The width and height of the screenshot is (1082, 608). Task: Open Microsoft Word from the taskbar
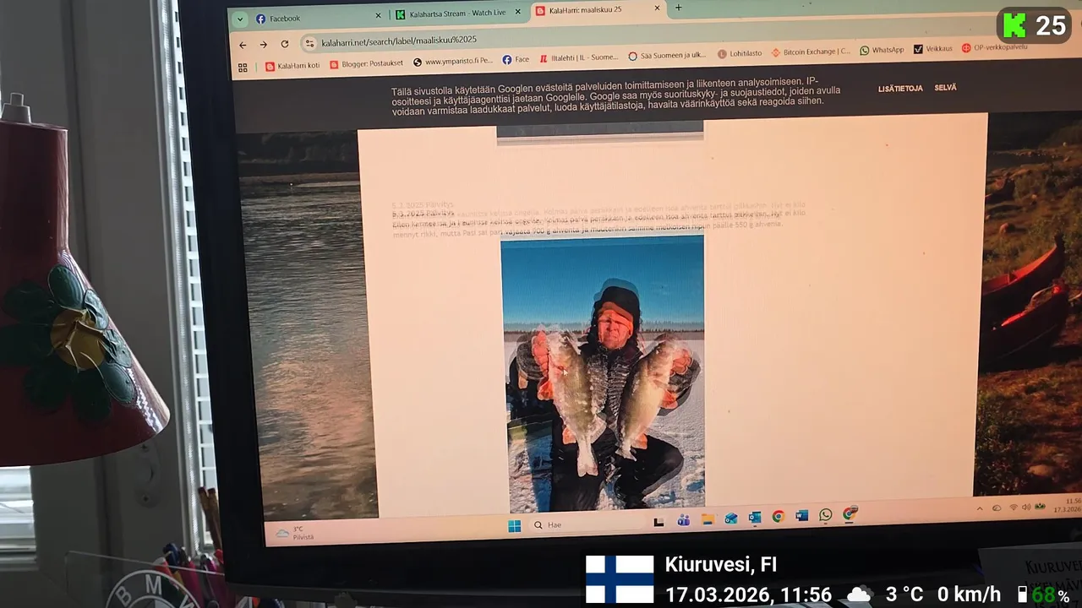click(802, 515)
